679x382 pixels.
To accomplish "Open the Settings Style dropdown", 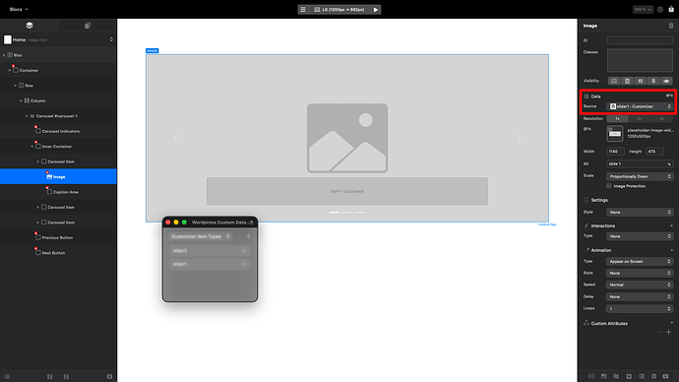I will tap(640, 213).
